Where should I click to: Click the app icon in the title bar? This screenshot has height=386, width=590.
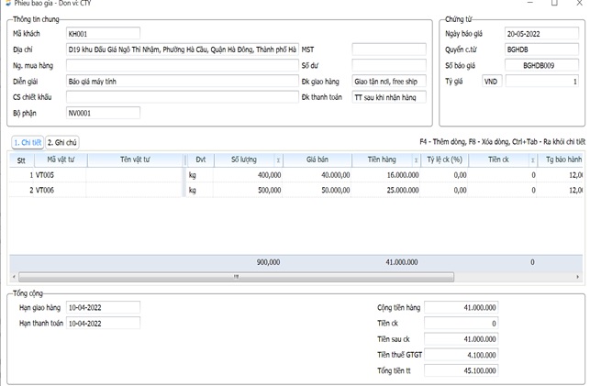[7, 5]
